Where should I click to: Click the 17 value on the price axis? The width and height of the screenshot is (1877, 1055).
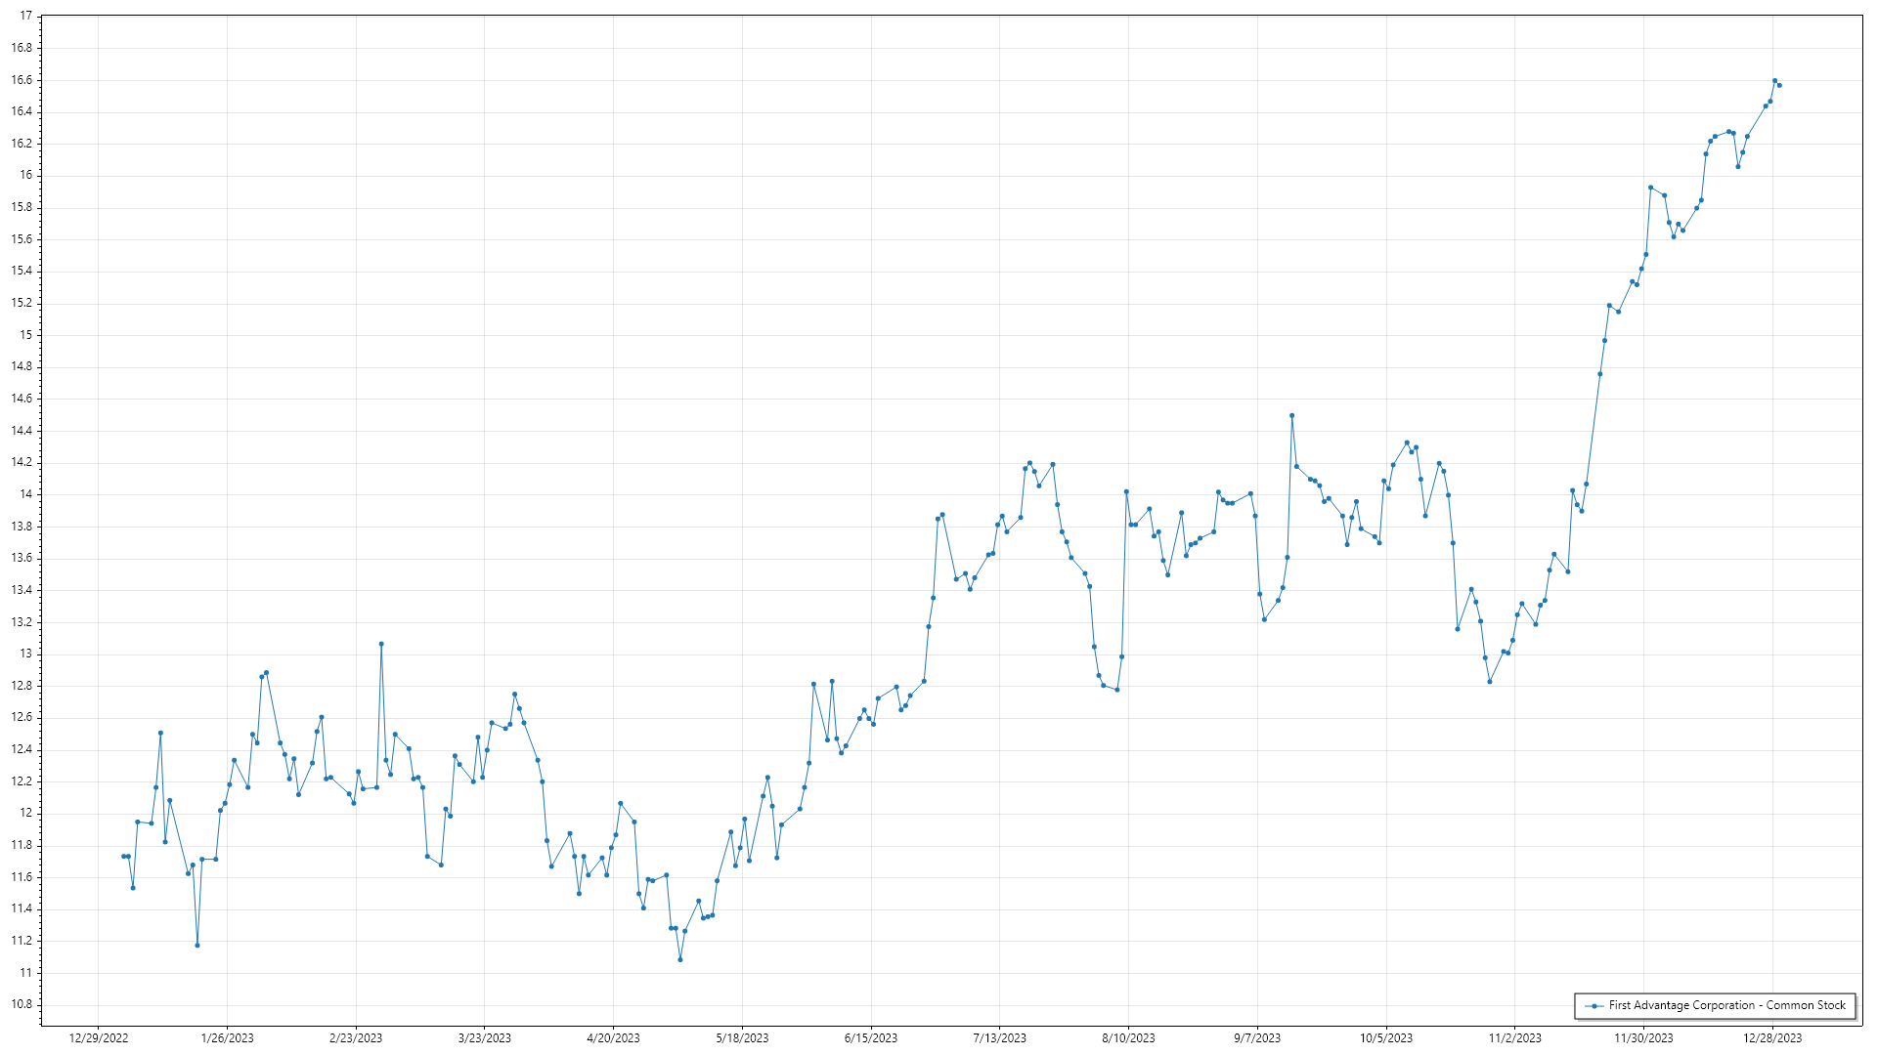click(26, 17)
